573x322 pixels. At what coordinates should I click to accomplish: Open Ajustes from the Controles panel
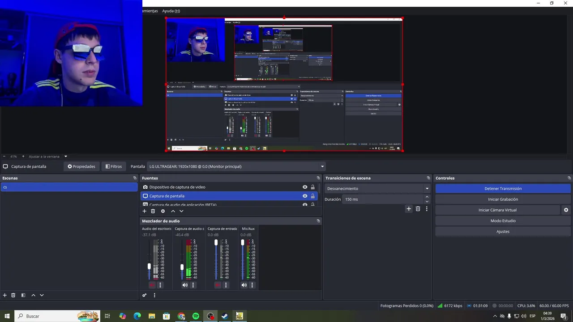point(503,232)
